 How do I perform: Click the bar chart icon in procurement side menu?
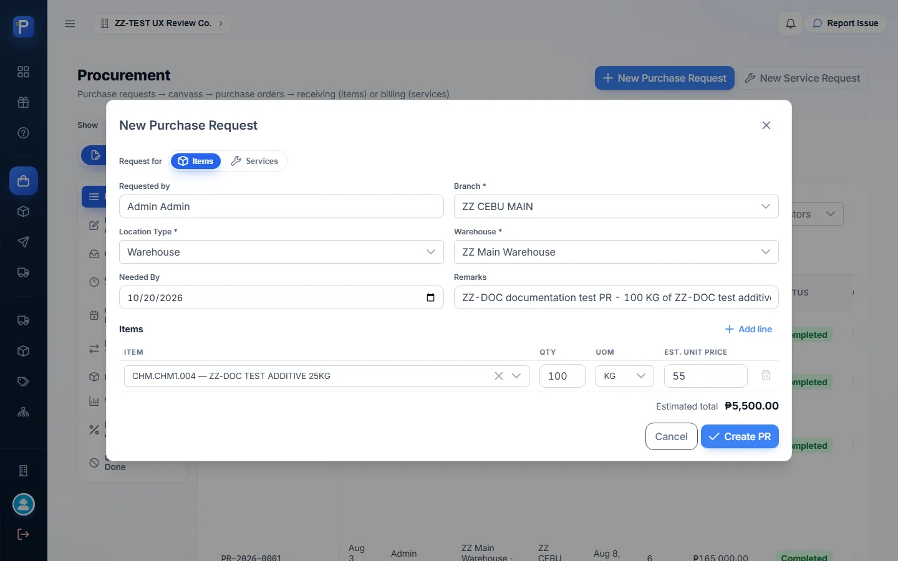pyautogui.click(x=94, y=401)
